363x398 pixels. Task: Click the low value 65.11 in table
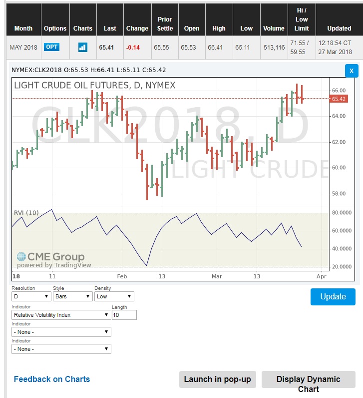point(243,48)
